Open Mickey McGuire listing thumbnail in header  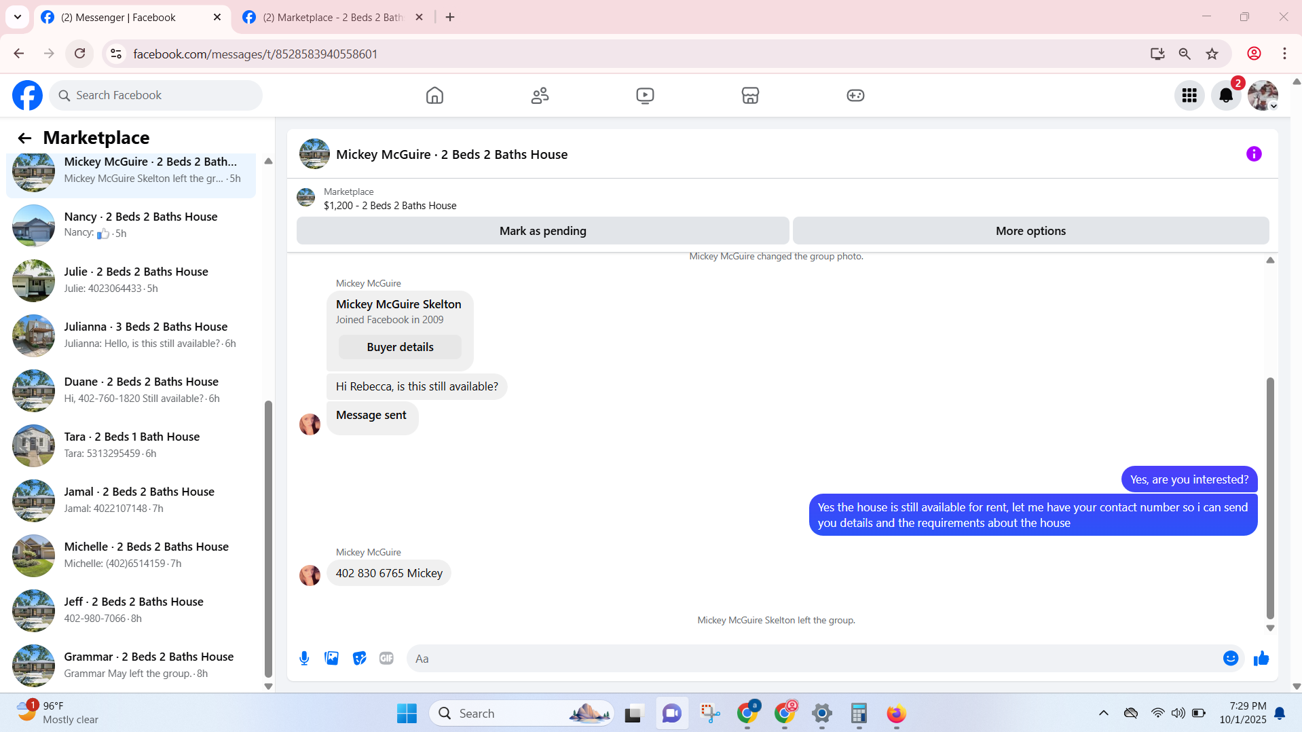click(314, 154)
